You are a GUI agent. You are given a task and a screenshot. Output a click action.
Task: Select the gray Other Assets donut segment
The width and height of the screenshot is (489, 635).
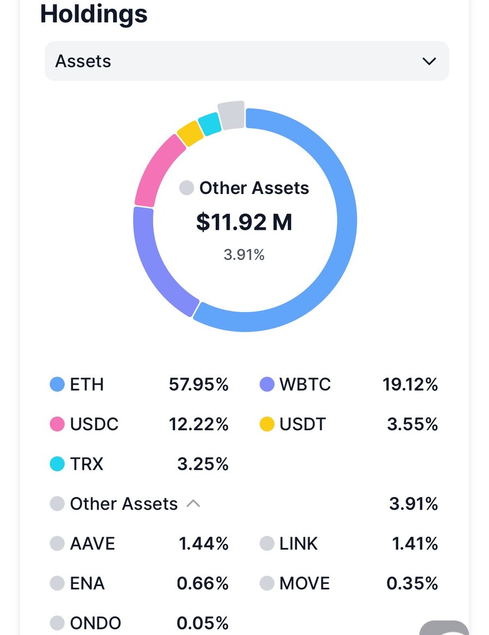(x=231, y=115)
